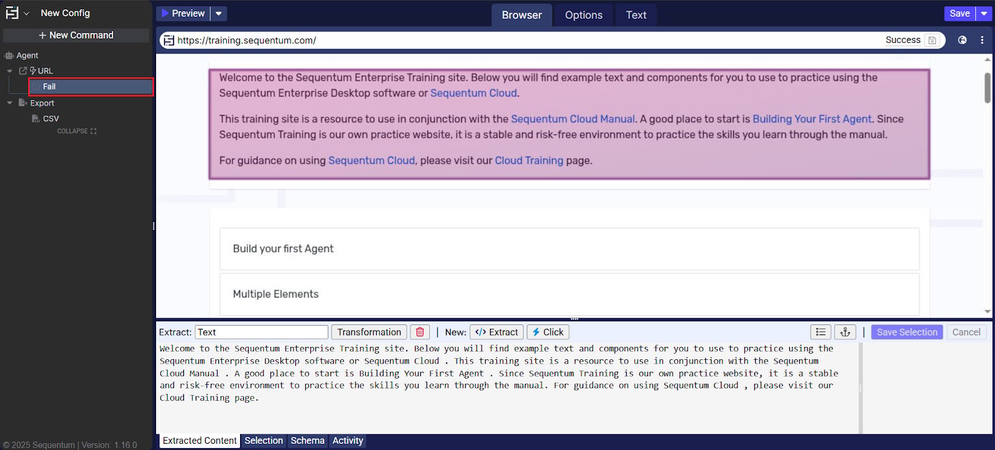
Task: Click the page vertical scrollbar thumb
Action: pyautogui.click(x=988, y=88)
